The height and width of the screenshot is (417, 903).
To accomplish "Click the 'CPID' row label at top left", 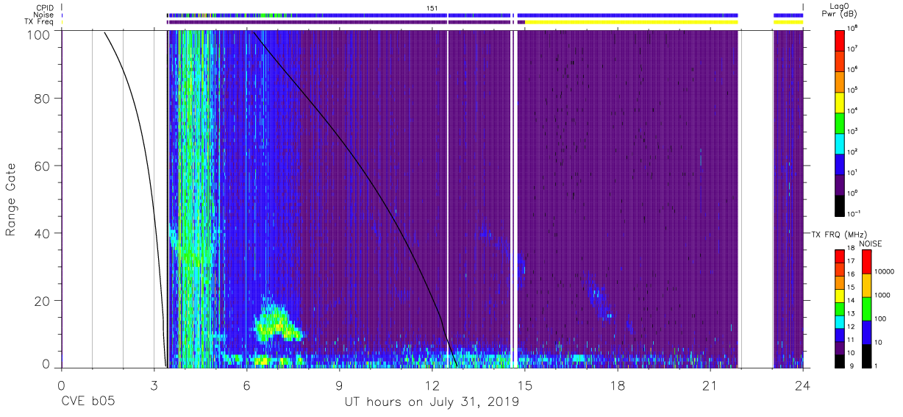I will click(45, 7).
